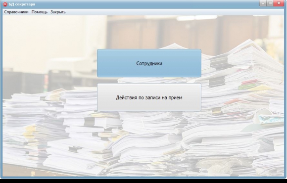Select the Закрыть menu item
This screenshot has height=183, width=287.
58,12
